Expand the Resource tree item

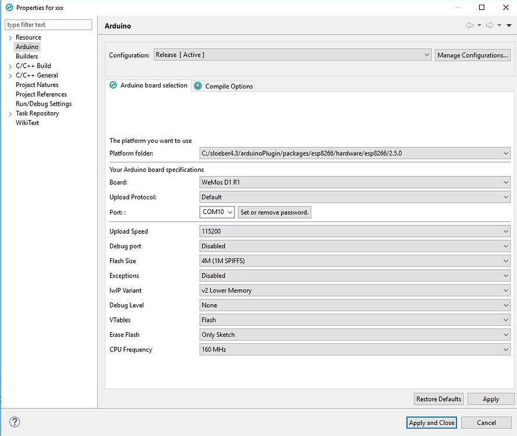10,37
